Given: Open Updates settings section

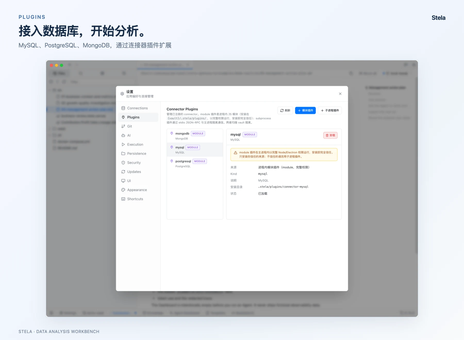Looking at the screenshot, I should [x=138, y=172].
